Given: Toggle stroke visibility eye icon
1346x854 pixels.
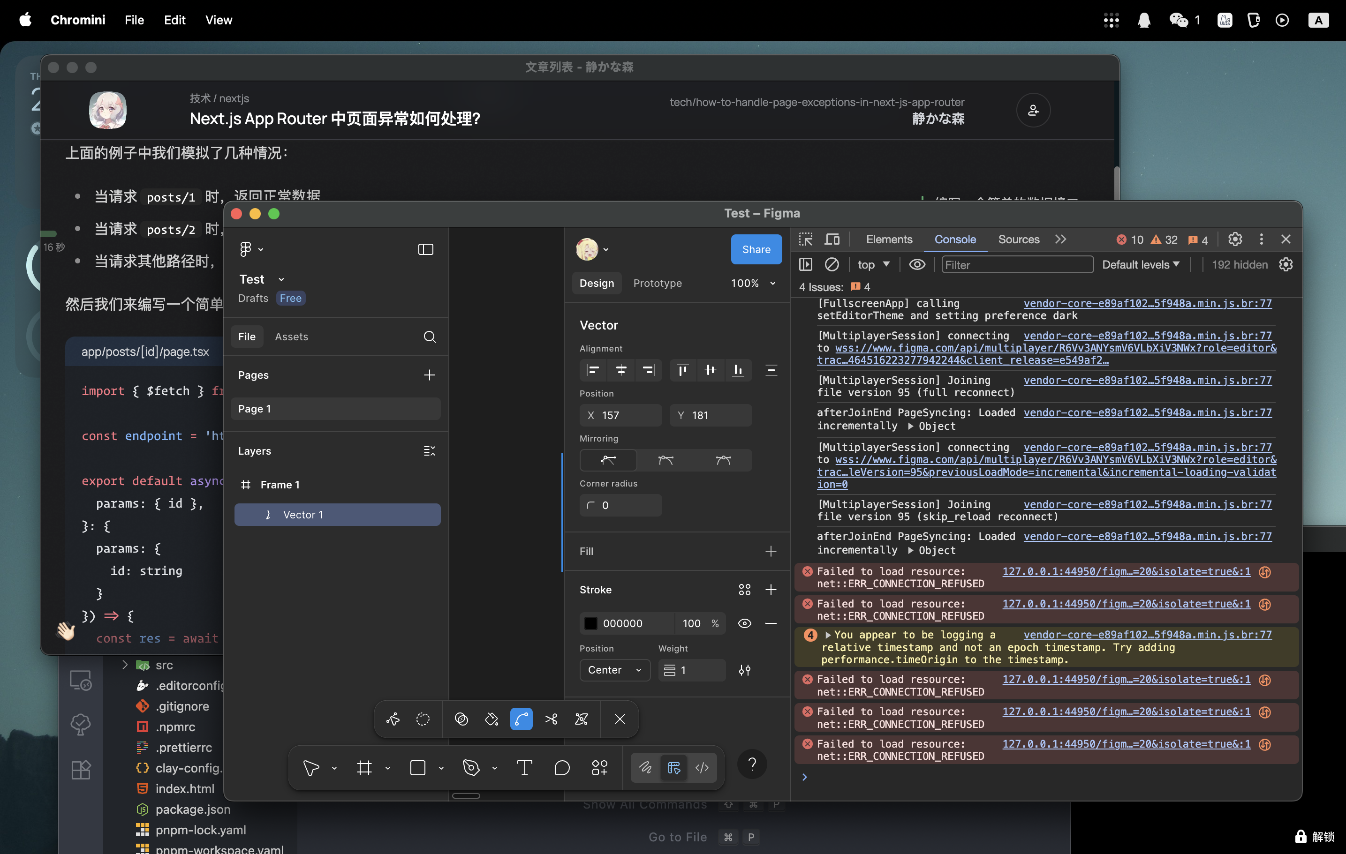Looking at the screenshot, I should pyautogui.click(x=744, y=623).
